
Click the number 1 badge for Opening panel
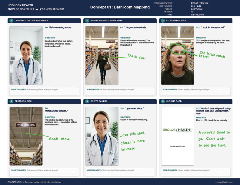[x=11, y=21]
